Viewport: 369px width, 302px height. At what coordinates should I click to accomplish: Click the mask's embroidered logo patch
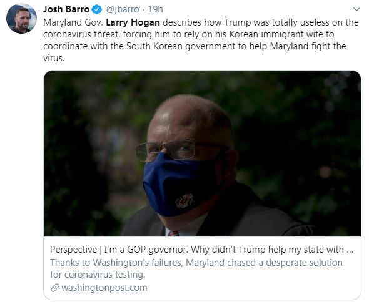tap(185, 201)
